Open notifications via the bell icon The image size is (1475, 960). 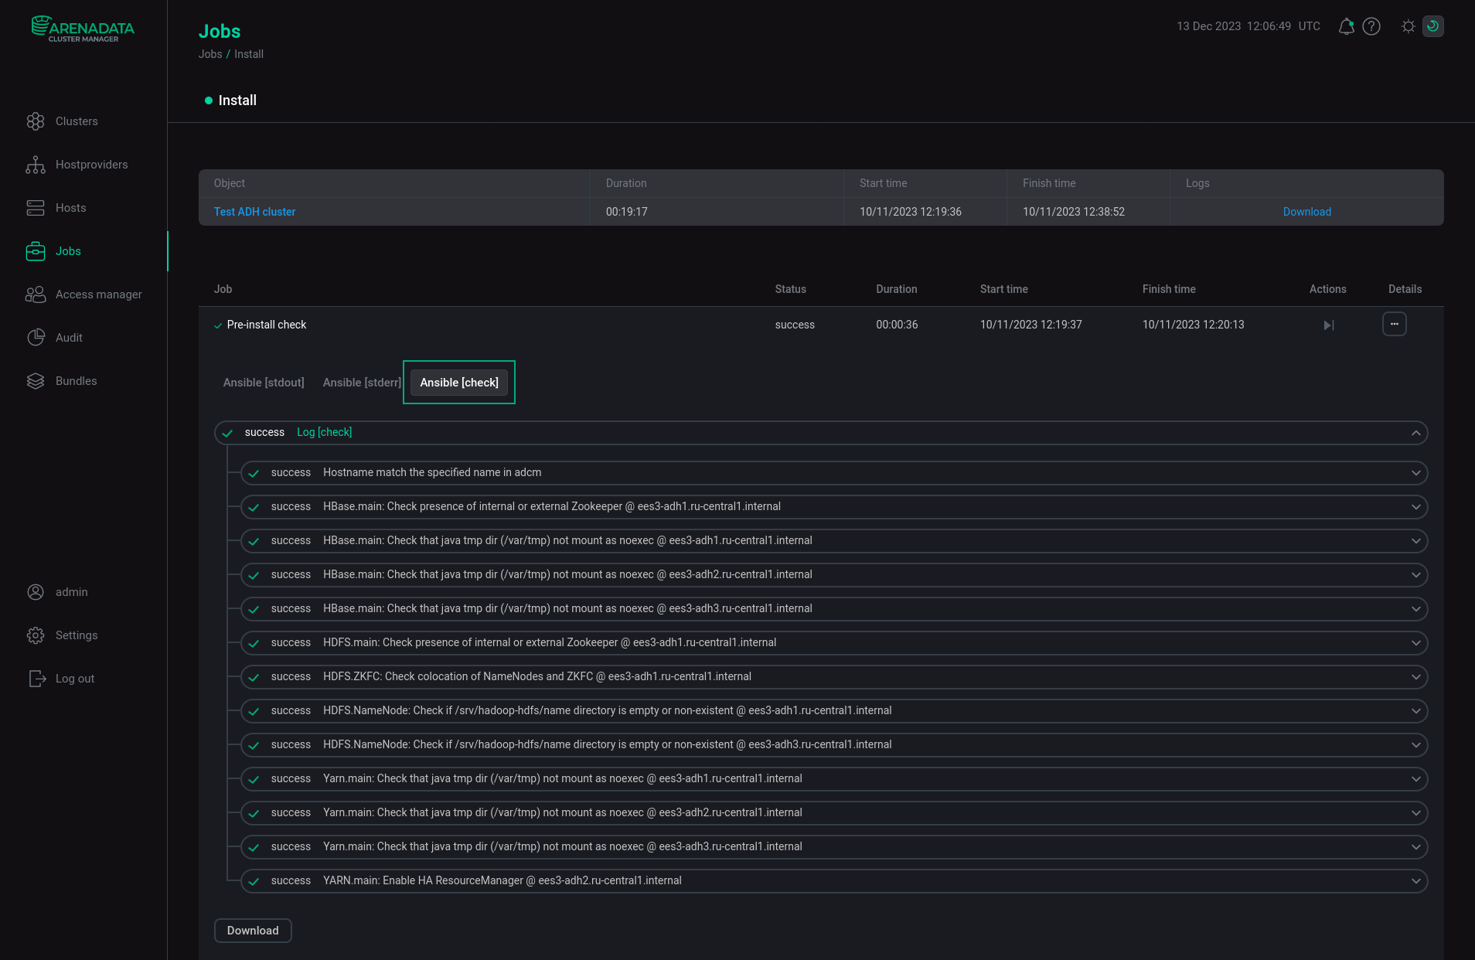point(1346,26)
